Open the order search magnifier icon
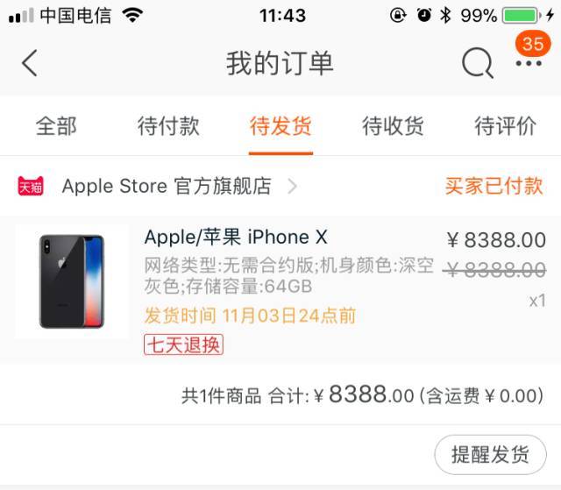This screenshot has width=561, height=490. [478, 63]
